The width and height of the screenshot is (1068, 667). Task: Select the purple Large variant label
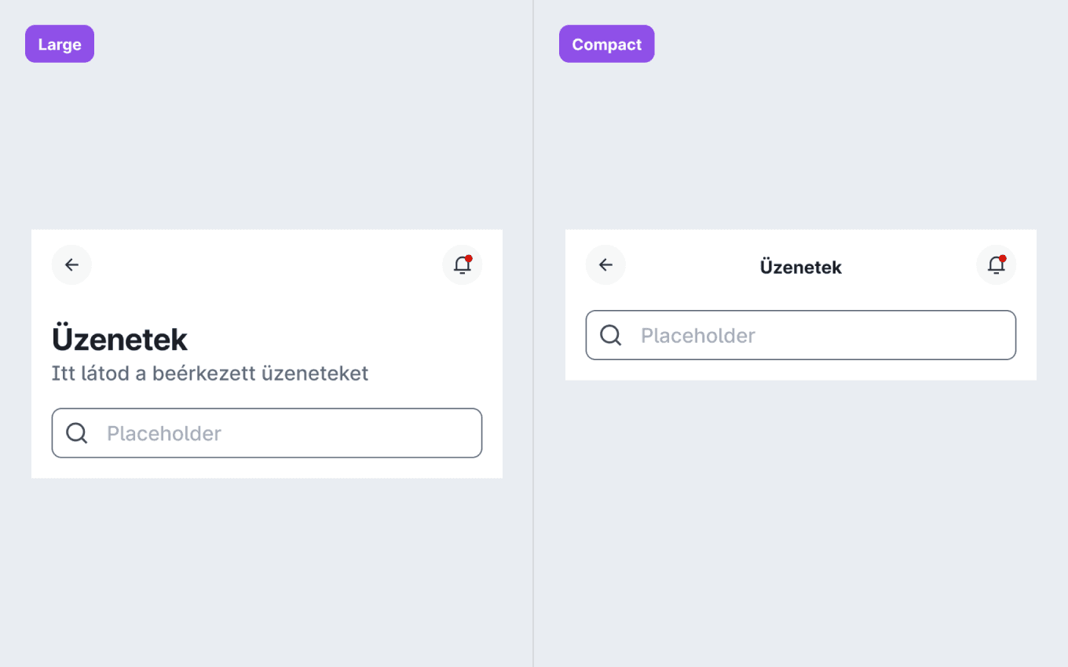(60, 44)
